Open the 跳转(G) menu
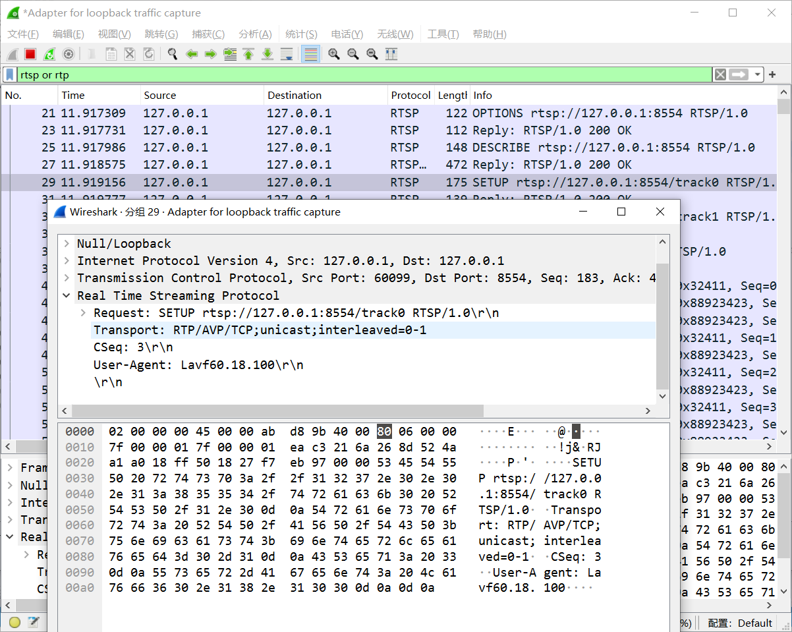The height and width of the screenshot is (632, 792). coord(161,34)
